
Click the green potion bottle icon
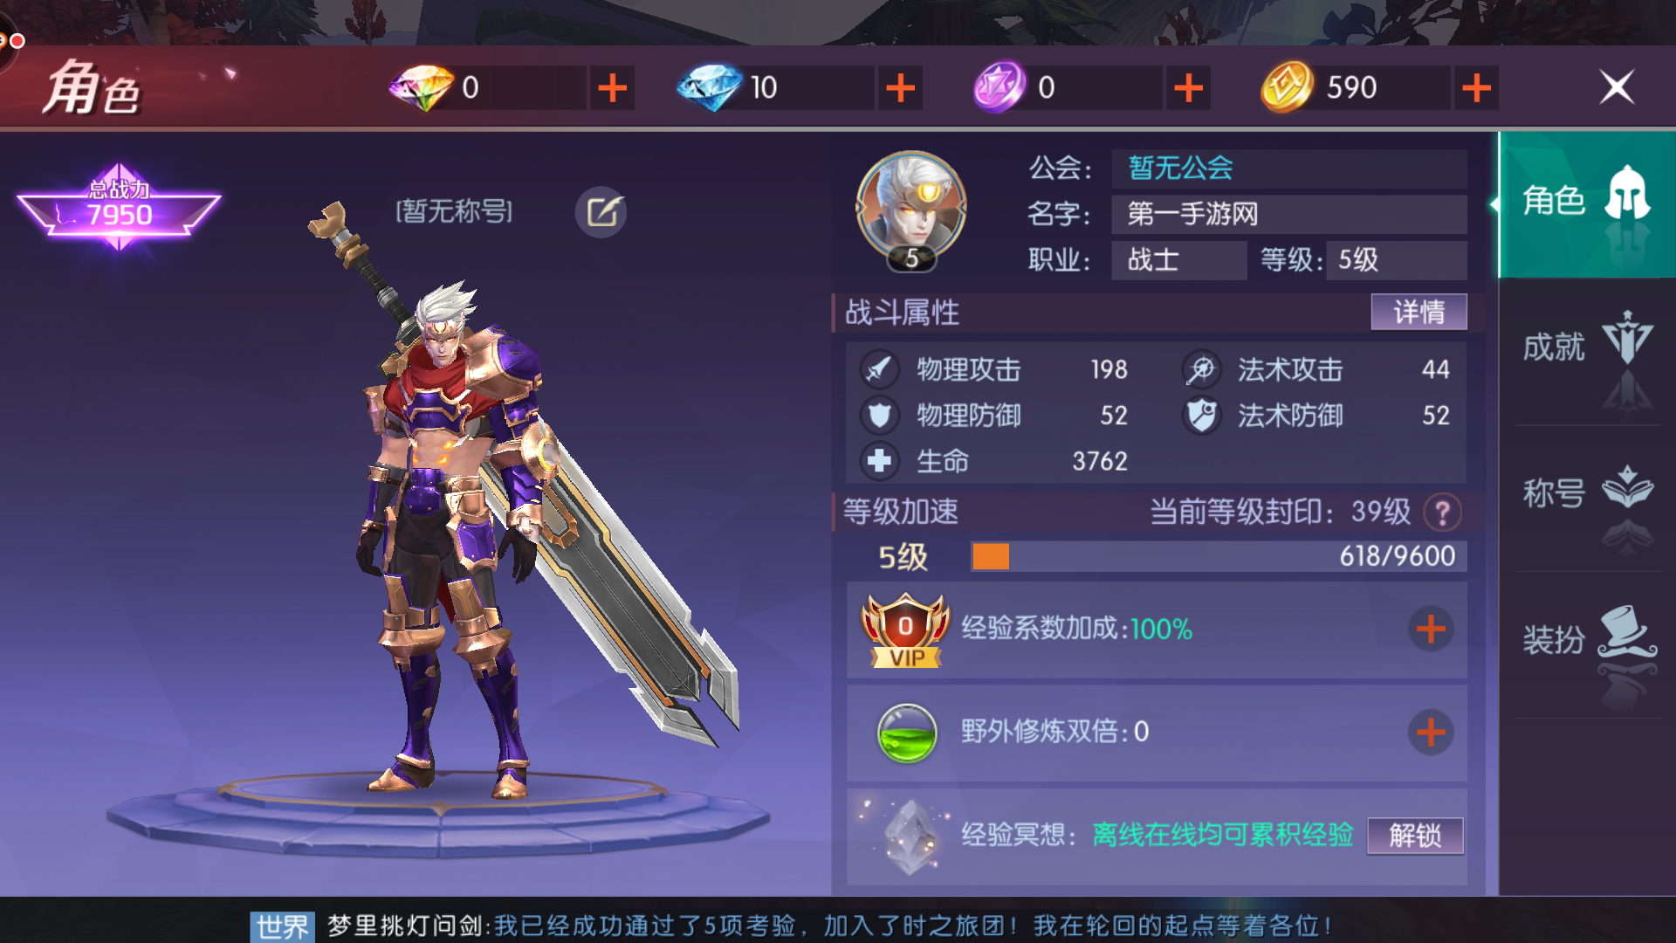[x=907, y=733]
